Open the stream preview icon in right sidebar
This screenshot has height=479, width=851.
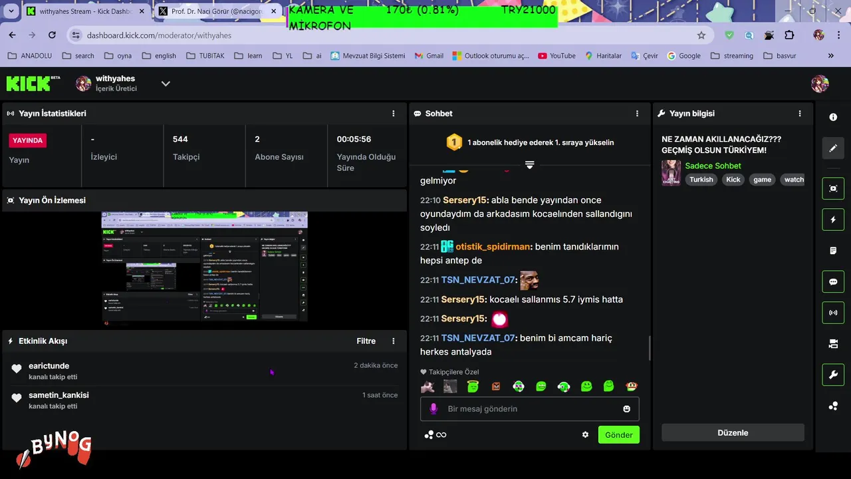point(833,188)
